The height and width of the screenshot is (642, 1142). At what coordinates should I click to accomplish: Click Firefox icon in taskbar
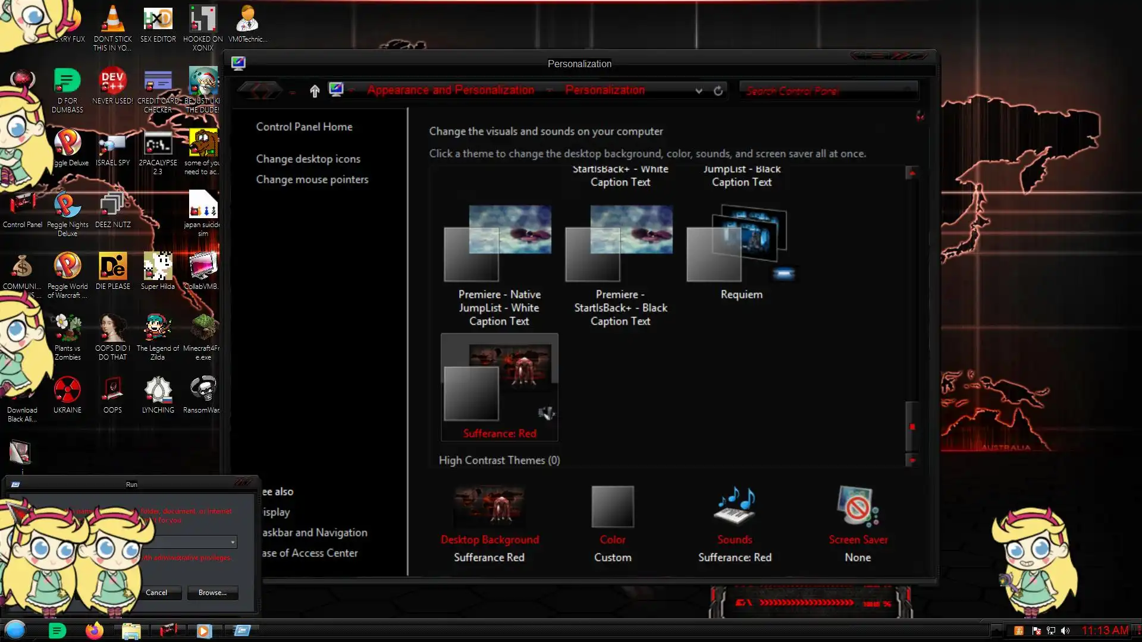coord(94,631)
